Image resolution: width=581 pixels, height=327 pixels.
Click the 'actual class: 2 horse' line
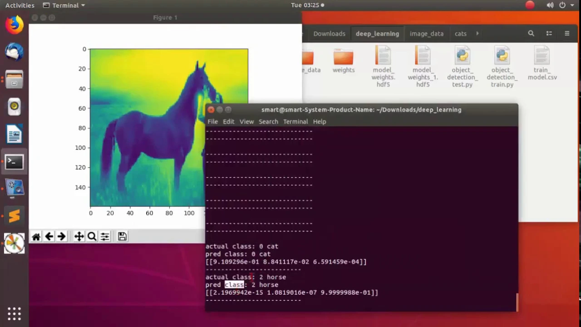[246, 277]
